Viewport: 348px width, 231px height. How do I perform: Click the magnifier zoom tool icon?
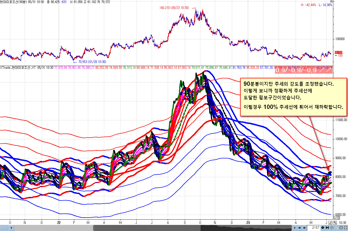(335, 223)
